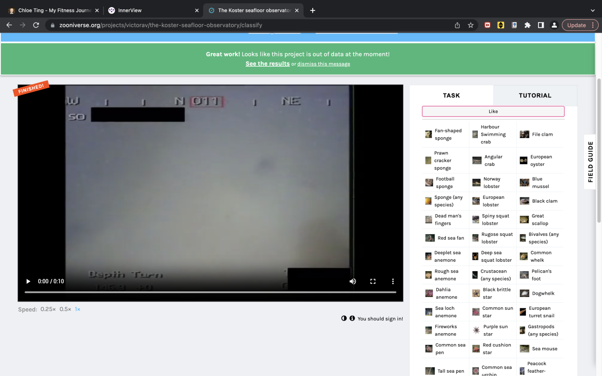Toggle the contrast theme icon
602x376 pixels.
tap(344, 318)
